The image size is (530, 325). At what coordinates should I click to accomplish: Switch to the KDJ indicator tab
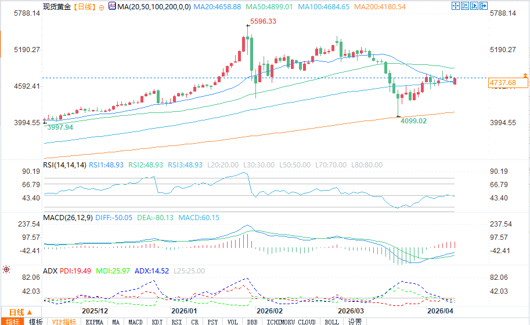tap(157, 322)
